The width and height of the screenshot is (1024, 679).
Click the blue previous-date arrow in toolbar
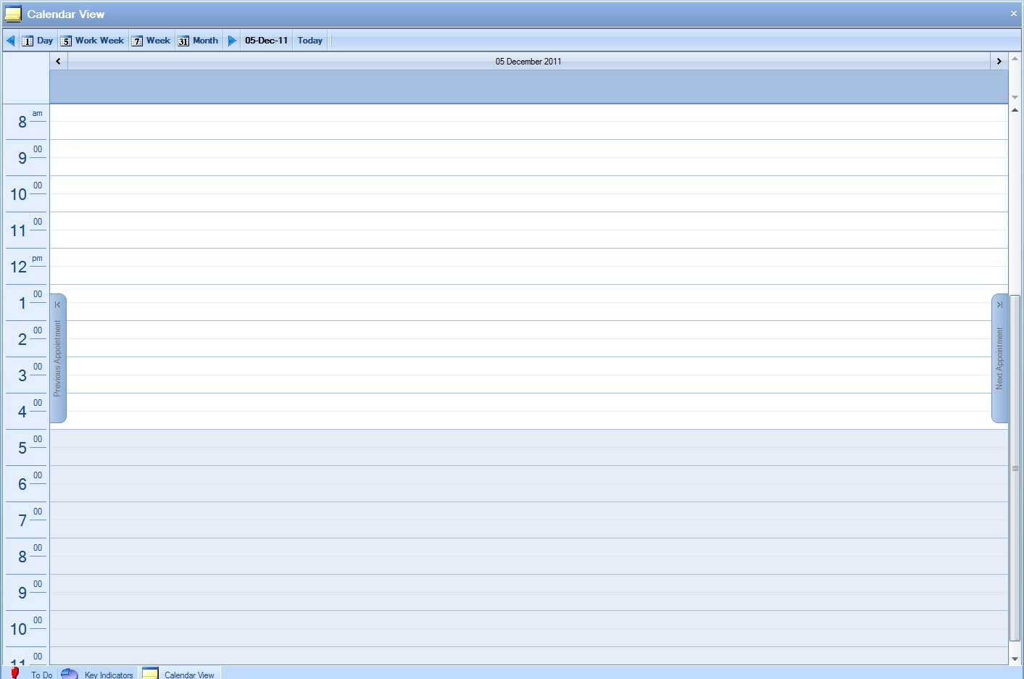[11, 41]
